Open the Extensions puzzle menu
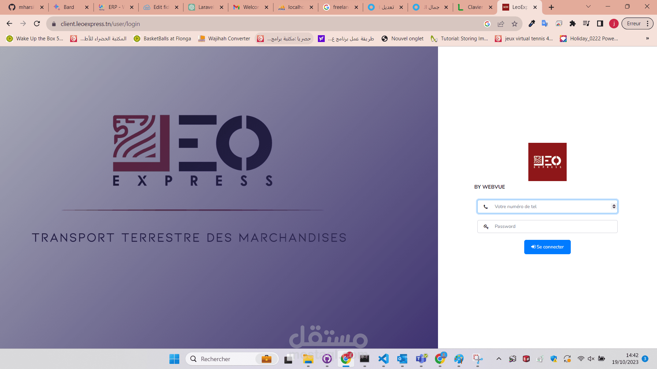The height and width of the screenshot is (369, 657). point(572,24)
